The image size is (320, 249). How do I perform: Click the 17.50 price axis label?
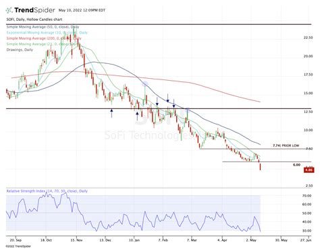coord(308,75)
